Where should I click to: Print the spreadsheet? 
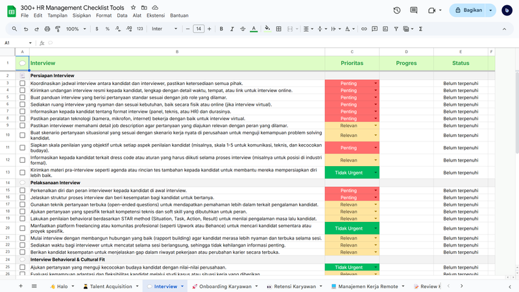47,29
